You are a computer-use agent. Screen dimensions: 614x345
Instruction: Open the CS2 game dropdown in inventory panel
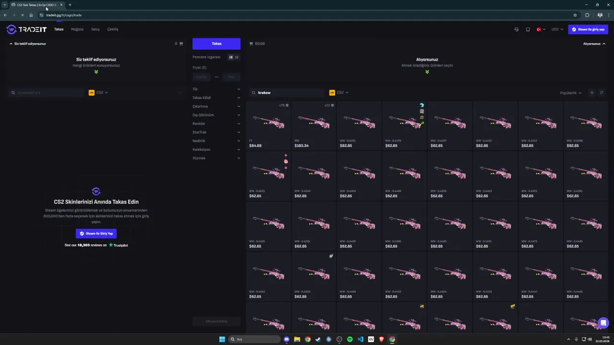[x=98, y=92]
